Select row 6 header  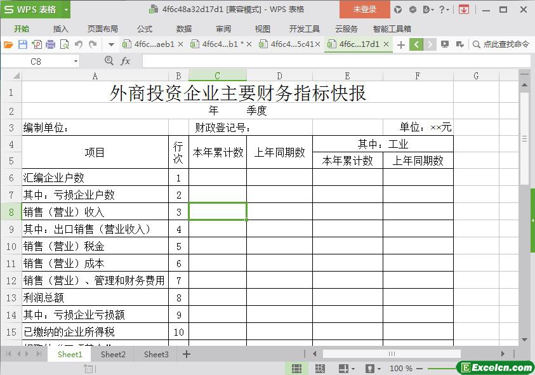pyautogui.click(x=11, y=178)
